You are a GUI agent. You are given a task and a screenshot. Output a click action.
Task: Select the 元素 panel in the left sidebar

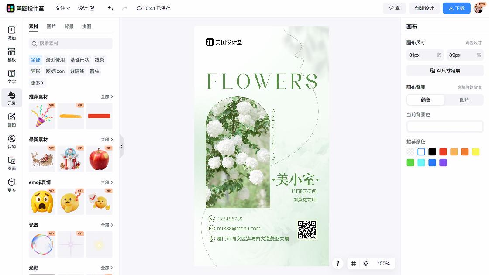coord(11,98)
